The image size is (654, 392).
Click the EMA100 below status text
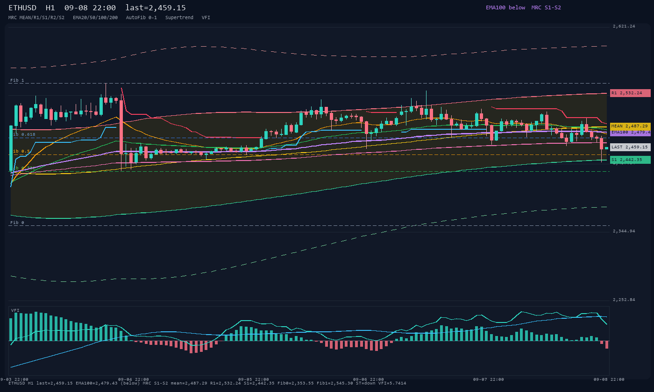pos(505,7)
